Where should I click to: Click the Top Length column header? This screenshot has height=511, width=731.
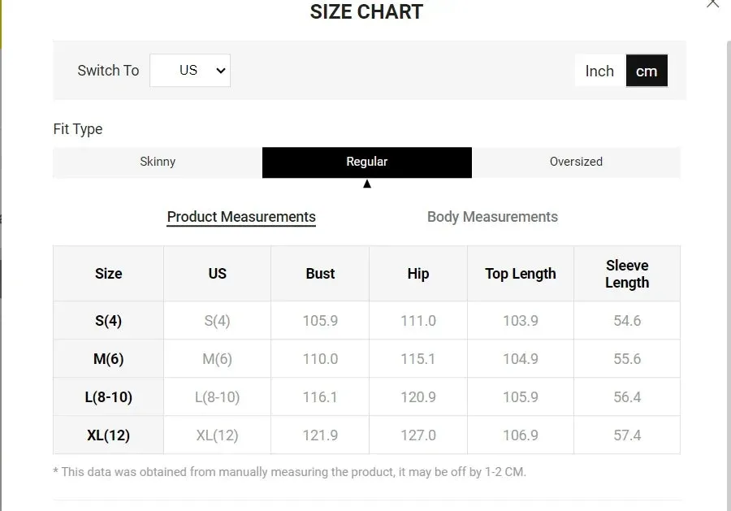coord(521,274)
